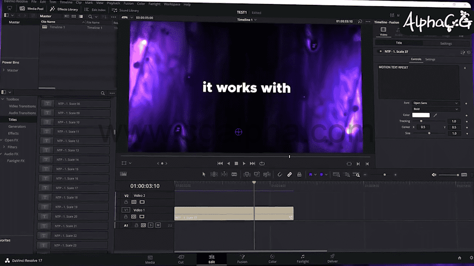The height and width of the screenshot is (266, 474).
Task: Click the Sound Library button
Action: click(x=126, y=10)
